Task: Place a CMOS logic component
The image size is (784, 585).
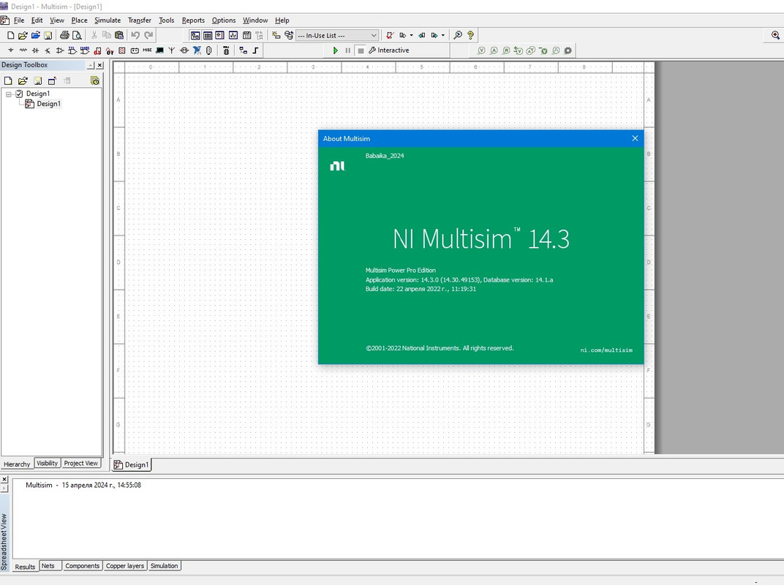Action: click(x=85, y=50)
